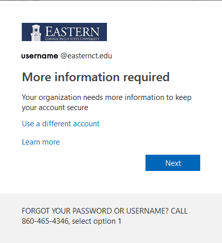
Task: Click the 'select option 1' footer text
Action: click(97, 221)
